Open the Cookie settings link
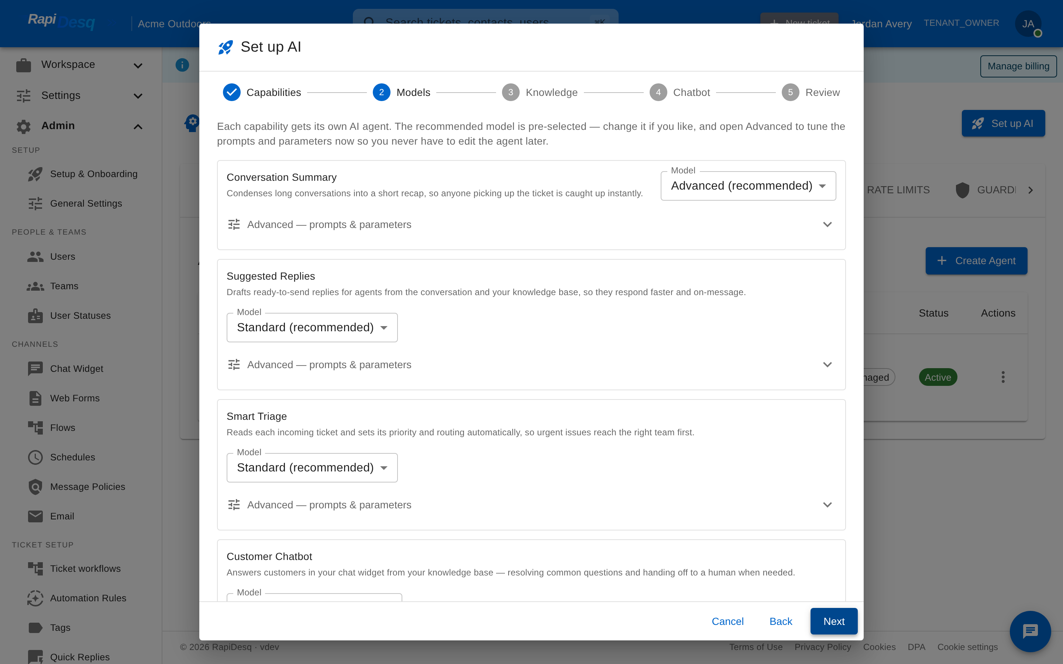The image size is (1063, 664). 967,647
